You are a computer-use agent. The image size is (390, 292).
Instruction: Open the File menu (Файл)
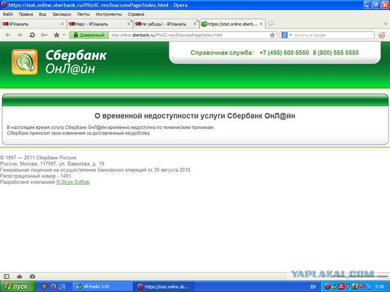coord(8,14)
